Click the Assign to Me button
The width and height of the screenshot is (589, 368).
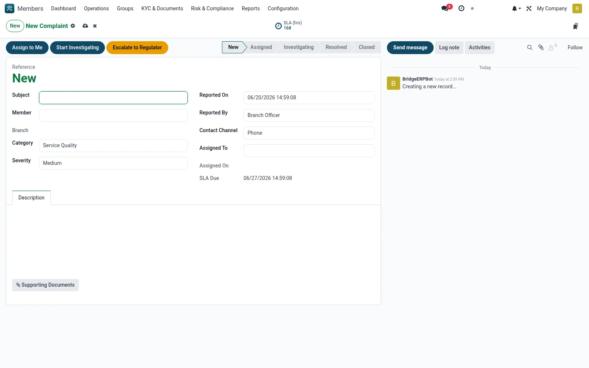tap(27, 47)
